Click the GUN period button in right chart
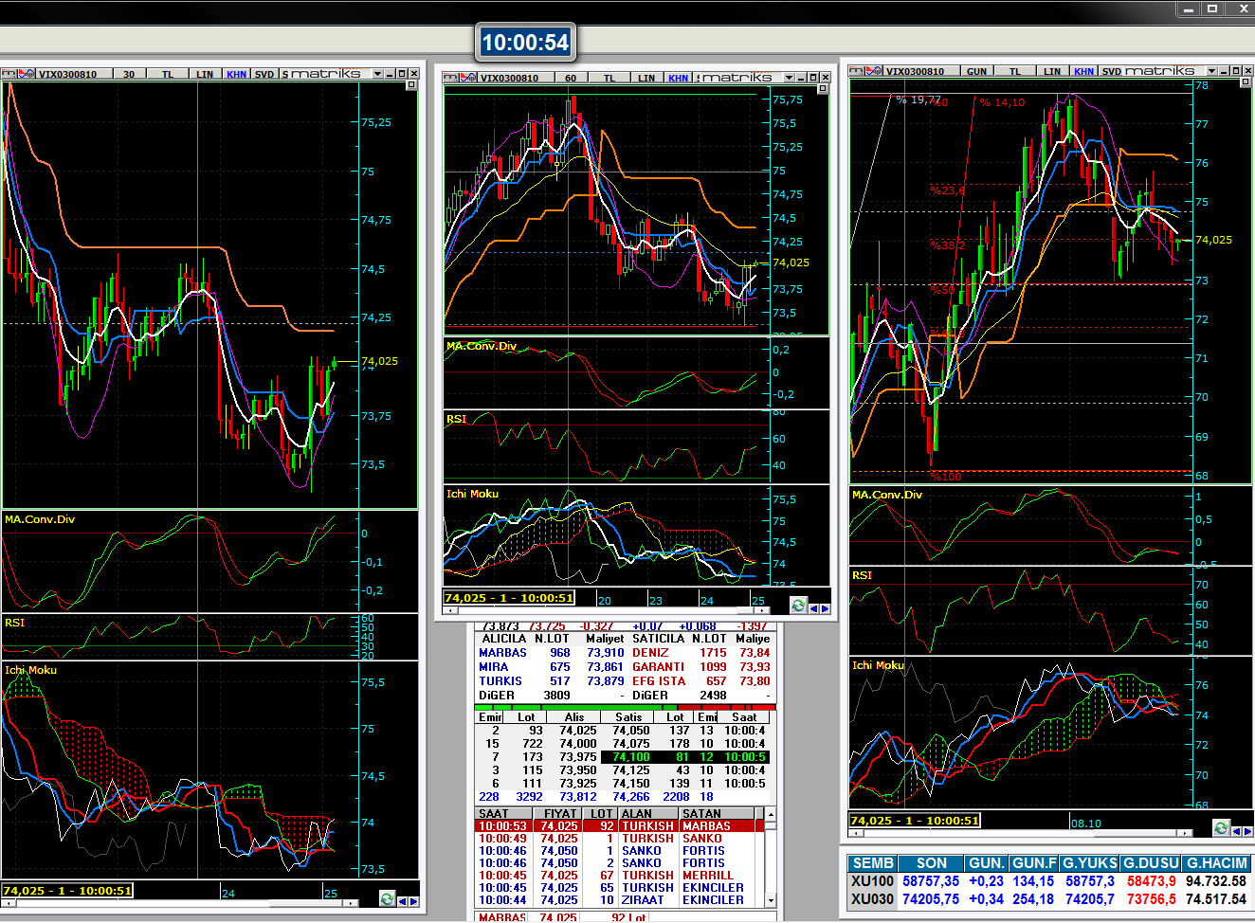The image size is (1255, 923). pyautogui.click(x=976, y=71)
